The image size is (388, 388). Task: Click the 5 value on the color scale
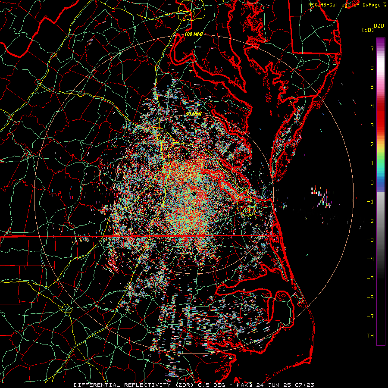pyautogui.click(x=372, y=87)
